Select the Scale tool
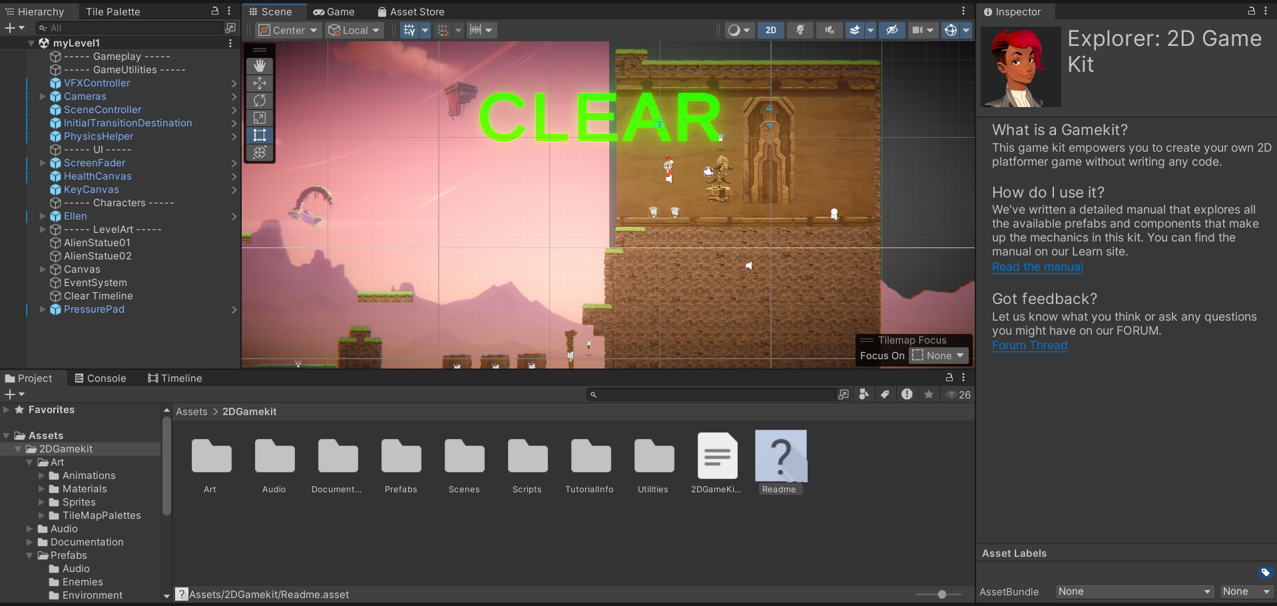Viewport: 1277px width, 606px height. tap(260, 118)
